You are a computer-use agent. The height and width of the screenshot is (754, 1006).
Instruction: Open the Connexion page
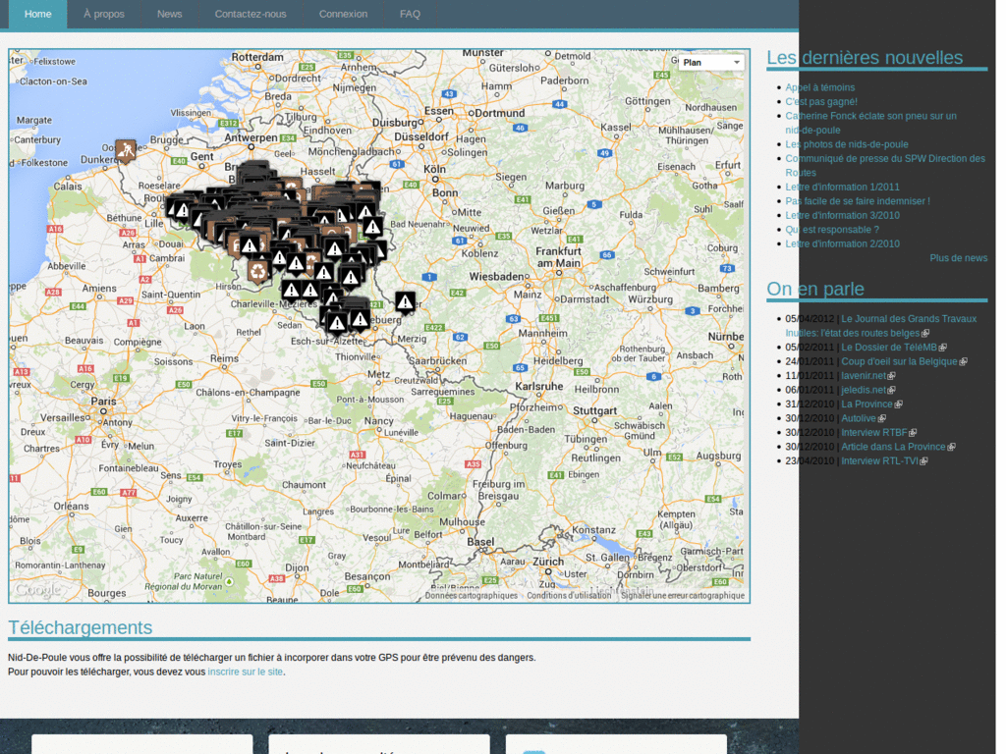click(x=343, y=14)
